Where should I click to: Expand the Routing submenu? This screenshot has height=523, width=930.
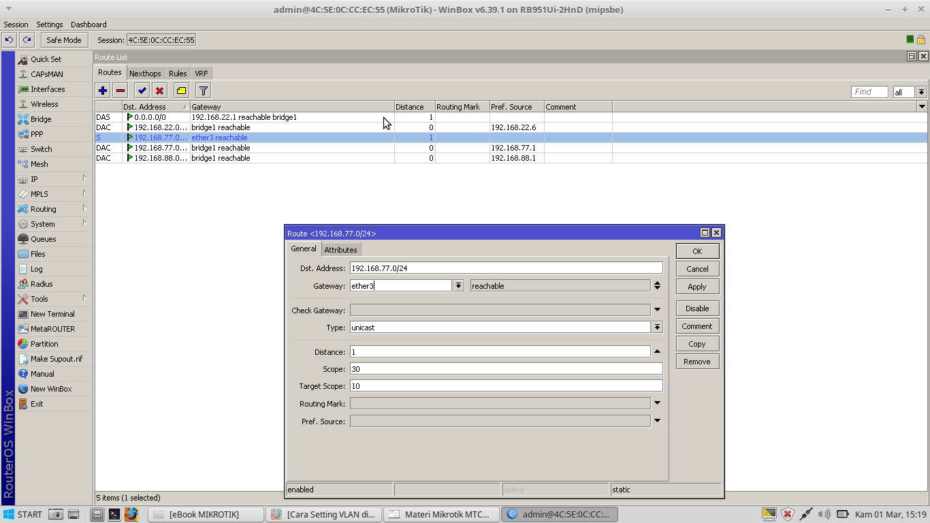(x=54, y=209)
